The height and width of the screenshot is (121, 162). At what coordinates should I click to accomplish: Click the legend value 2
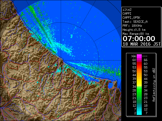[x=135, y=113]
